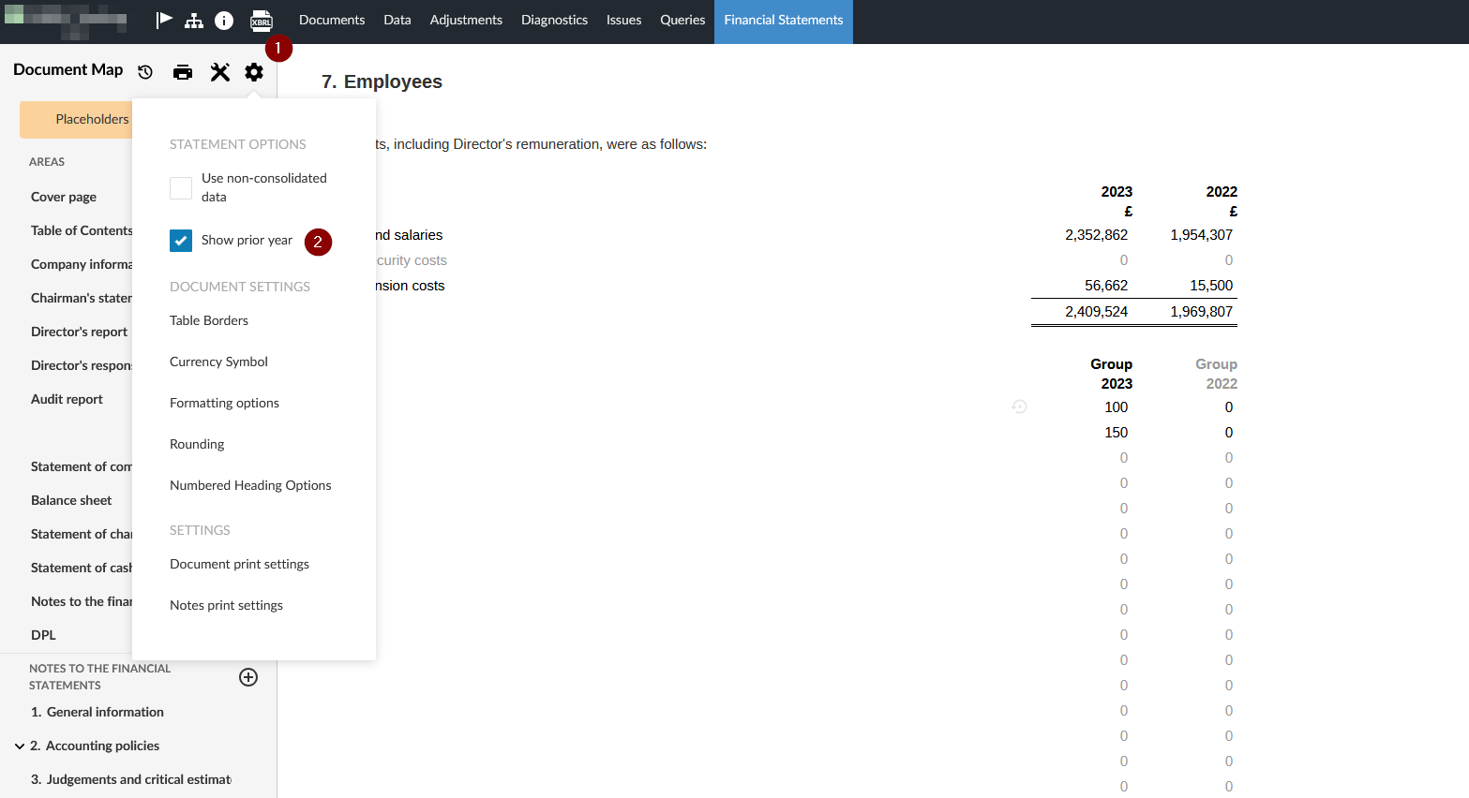This screenshot has height=798, width=1469.
Task: Select Balance sheet area
Action: (71, 500)
